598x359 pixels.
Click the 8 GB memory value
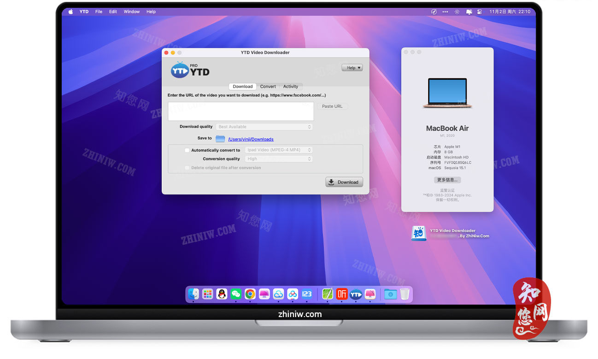tap(449, 152)
